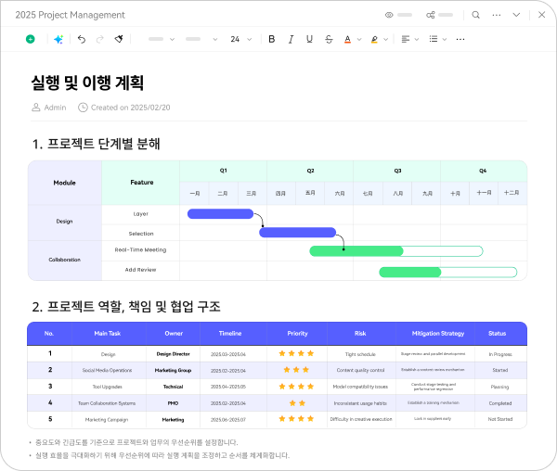Open the title bar more options menu

(497, 15)
